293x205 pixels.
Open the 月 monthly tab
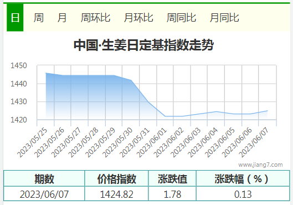click(62, 18)
